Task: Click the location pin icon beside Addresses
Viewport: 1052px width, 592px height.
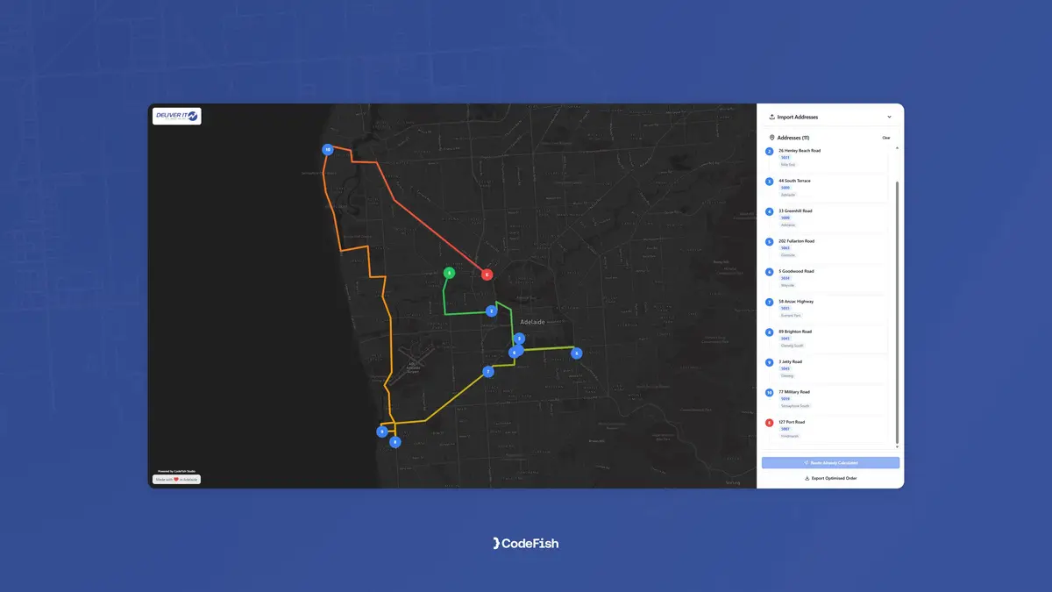Action: point(771,138)
